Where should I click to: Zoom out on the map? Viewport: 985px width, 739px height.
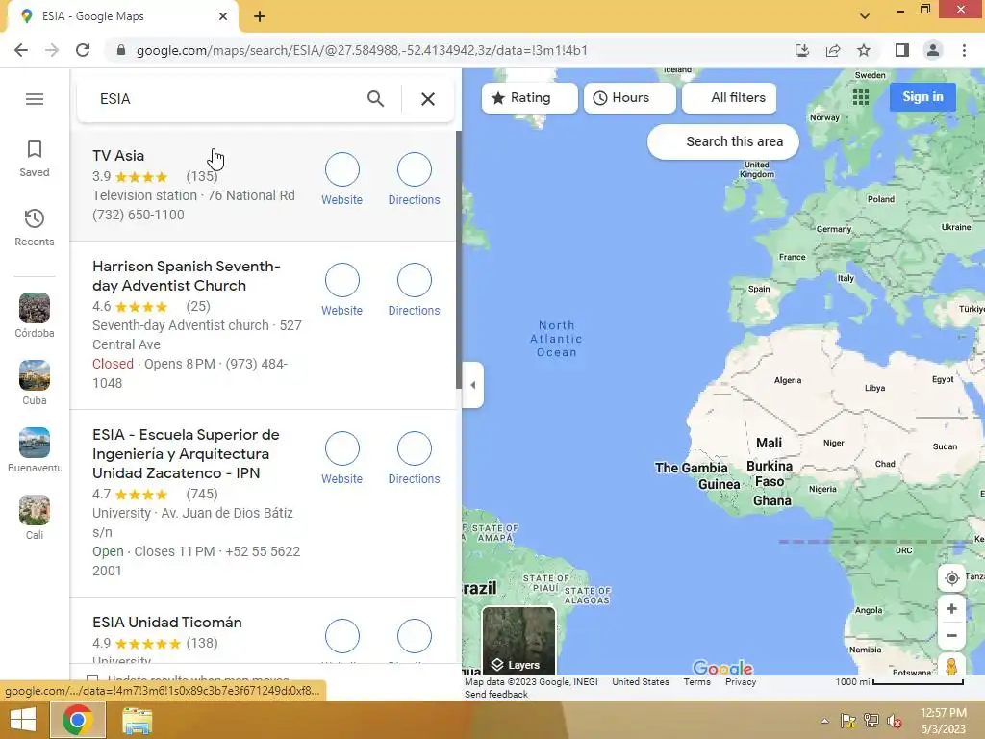(x=951, y=636)
